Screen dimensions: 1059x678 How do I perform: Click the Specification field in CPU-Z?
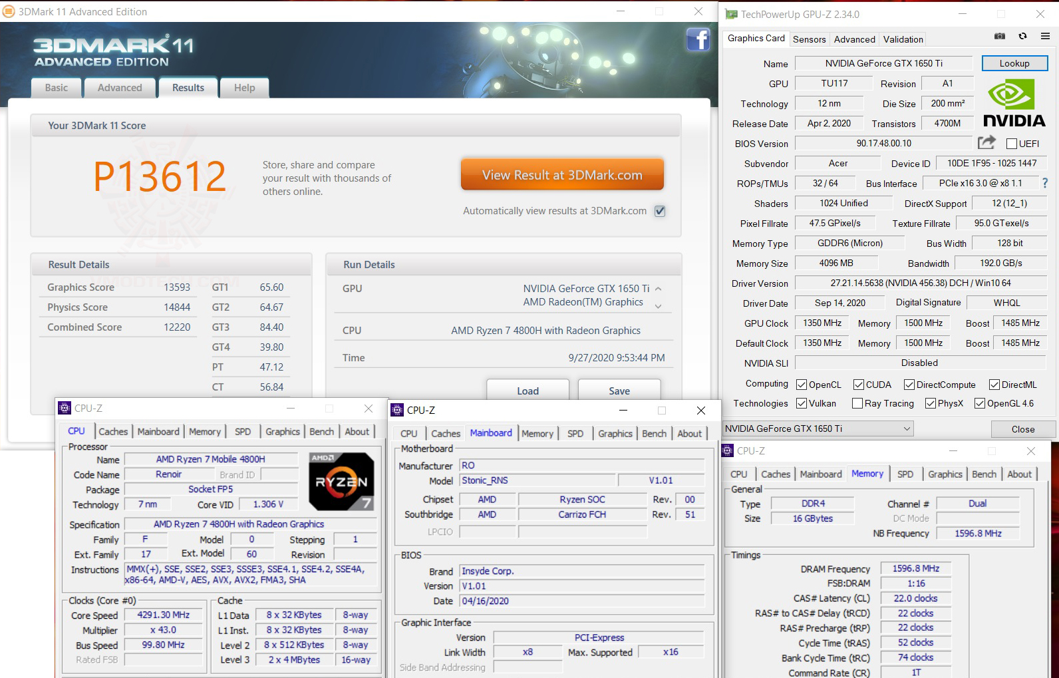[250, 524]
